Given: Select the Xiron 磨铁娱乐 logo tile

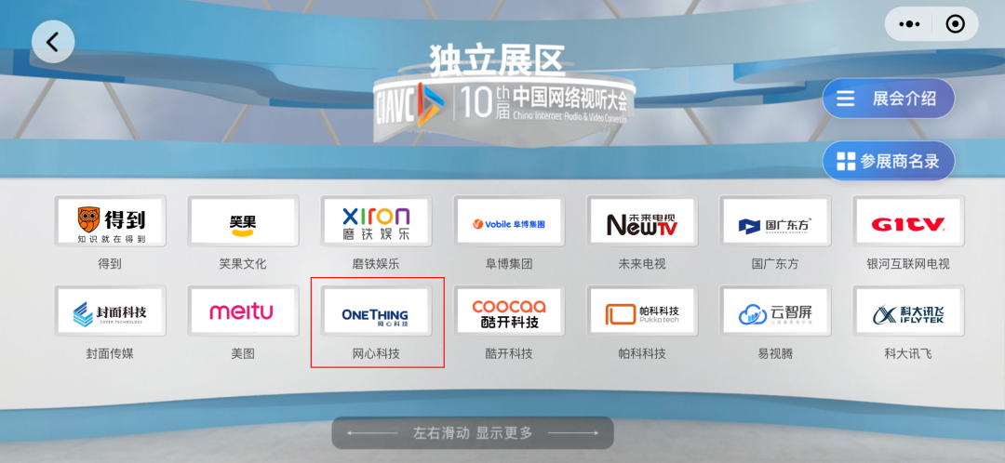Looking at the screenshot, I should click(376, 221).
